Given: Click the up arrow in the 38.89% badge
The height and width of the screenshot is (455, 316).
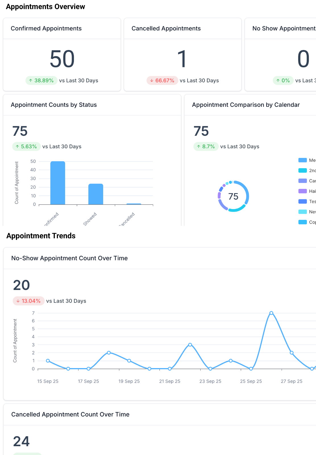Looking at the screenshot, I should point(31,81).
